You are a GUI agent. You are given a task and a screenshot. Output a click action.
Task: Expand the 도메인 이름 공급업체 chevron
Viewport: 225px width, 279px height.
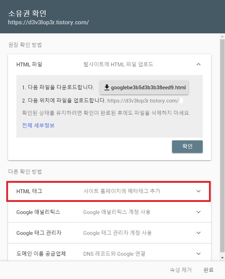(199, 254)
